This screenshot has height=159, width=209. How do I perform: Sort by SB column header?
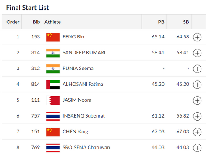186,22
